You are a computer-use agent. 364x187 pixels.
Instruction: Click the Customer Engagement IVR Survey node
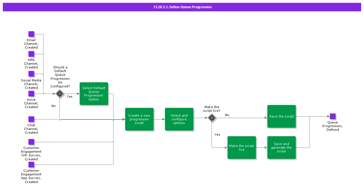pyautogui.click(x=31, y=142)
